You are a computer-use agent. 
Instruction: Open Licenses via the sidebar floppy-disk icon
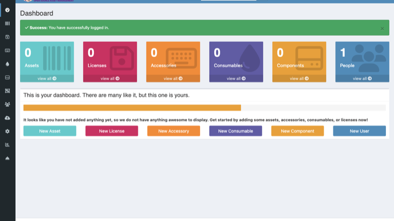(x=7, y=37)
